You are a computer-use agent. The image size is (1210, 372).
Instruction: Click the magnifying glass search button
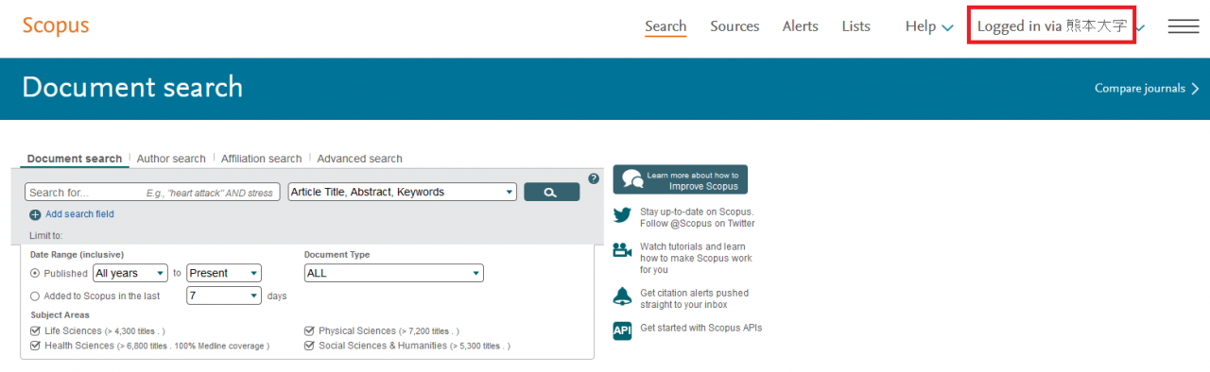click(551, 192)
